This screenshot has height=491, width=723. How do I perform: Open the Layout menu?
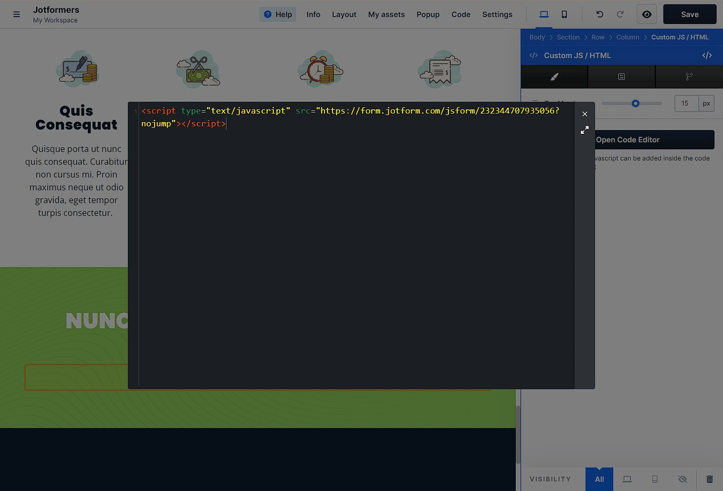(344, 14)
